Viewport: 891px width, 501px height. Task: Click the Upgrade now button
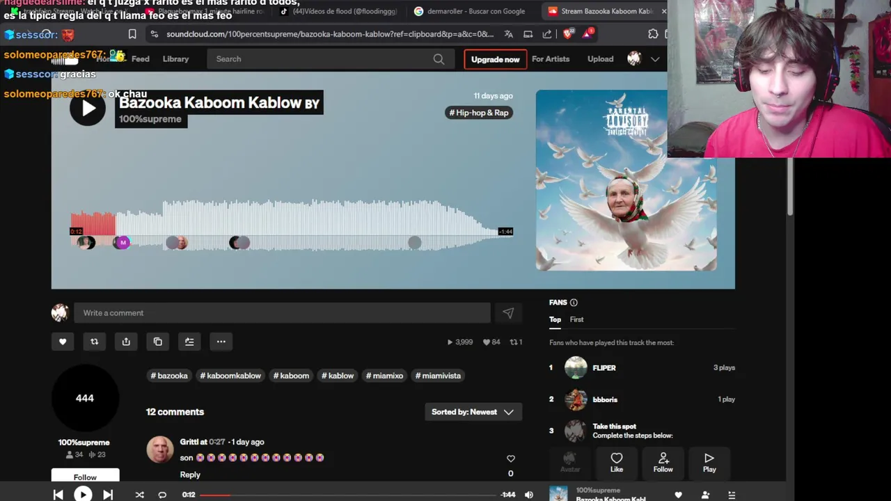[x=496, y=59]
